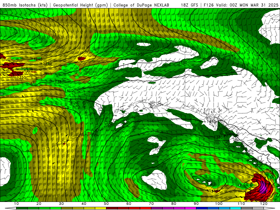
Task: Click the "30" legend scale label
Action: (x=61, y=204)
